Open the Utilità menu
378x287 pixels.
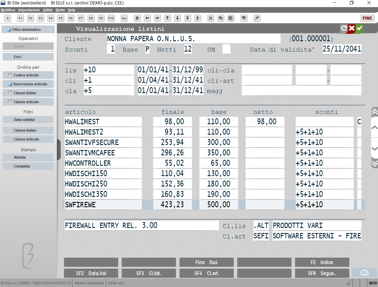coord(48,10)
